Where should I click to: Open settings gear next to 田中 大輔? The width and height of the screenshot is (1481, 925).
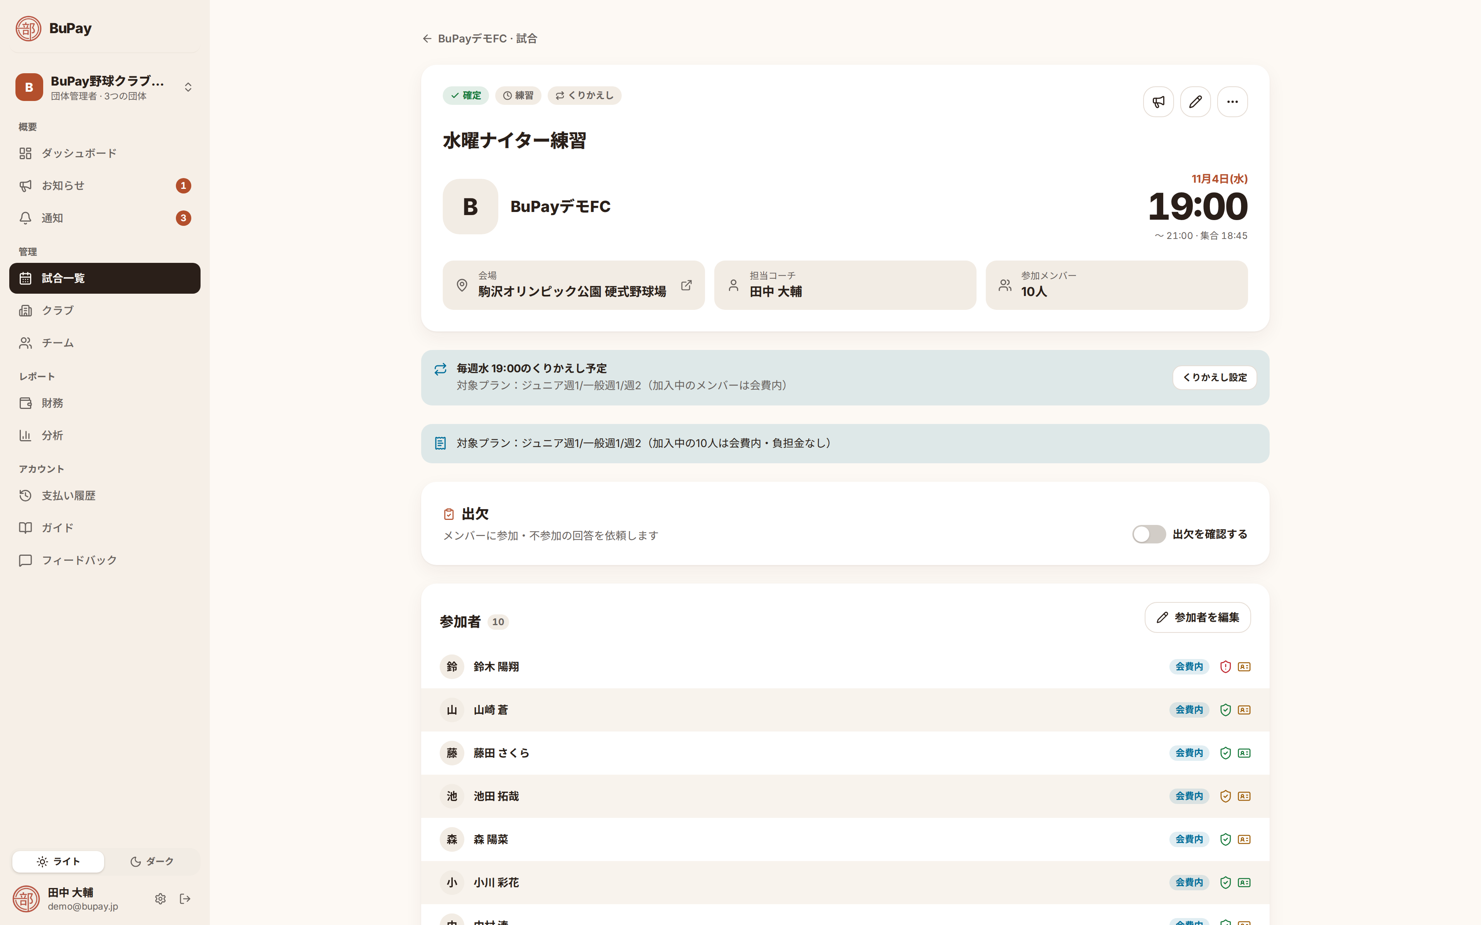coord(160,899)
